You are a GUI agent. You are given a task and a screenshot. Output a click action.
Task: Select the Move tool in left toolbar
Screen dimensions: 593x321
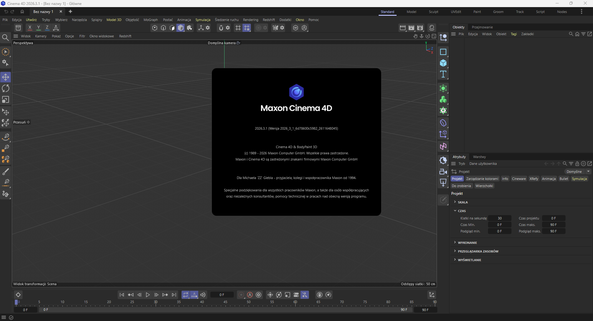click(x=6, y=77)
